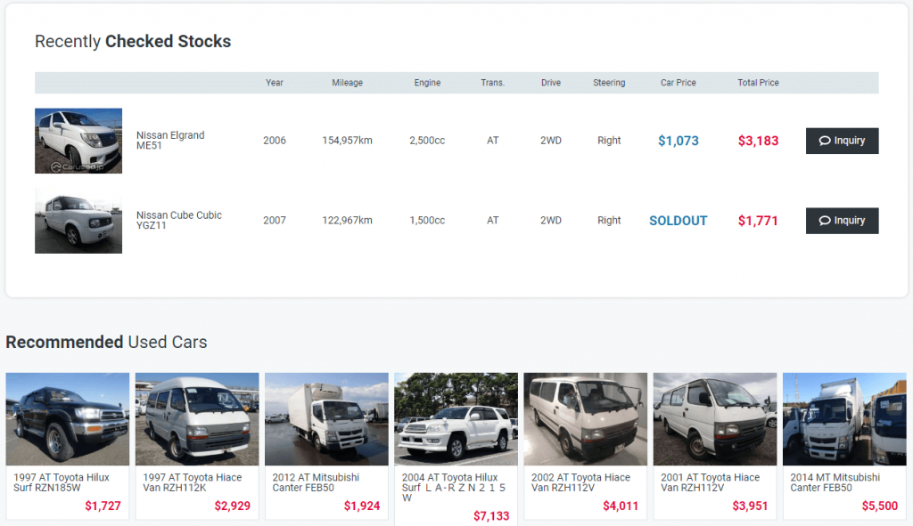Click the $7,133 price under recommended cars
The image size is (913, 526).
tap(491, 516)
